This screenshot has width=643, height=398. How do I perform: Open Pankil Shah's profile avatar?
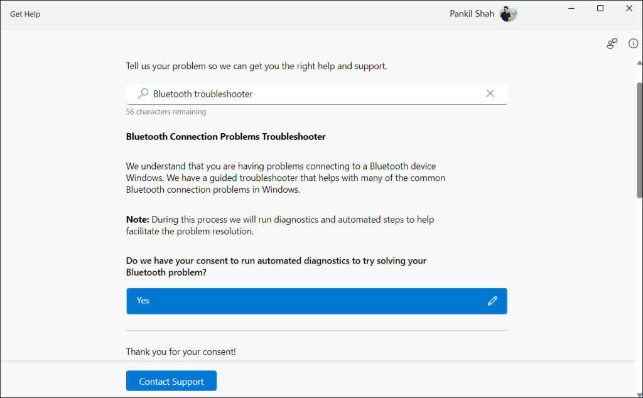point(507,13)
